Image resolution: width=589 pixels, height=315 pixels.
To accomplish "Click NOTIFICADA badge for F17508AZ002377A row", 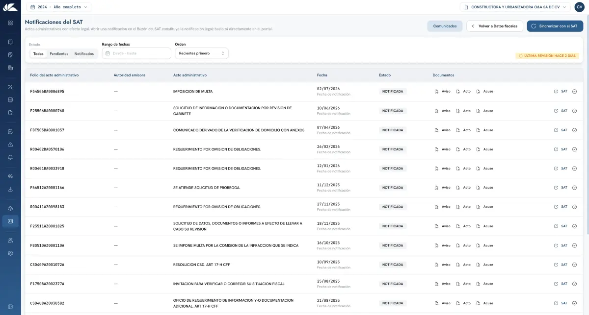I will pos(393,284).
